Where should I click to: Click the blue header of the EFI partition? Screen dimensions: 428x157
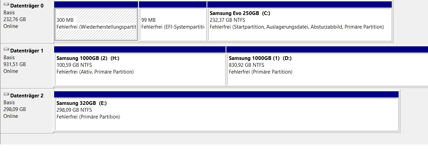173,4
